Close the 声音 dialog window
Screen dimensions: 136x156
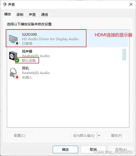(x=131, y=4)
